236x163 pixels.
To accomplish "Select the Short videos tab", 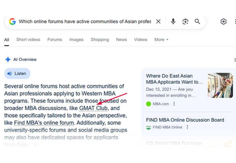I will pyautogui.click(x=28, y=39).
